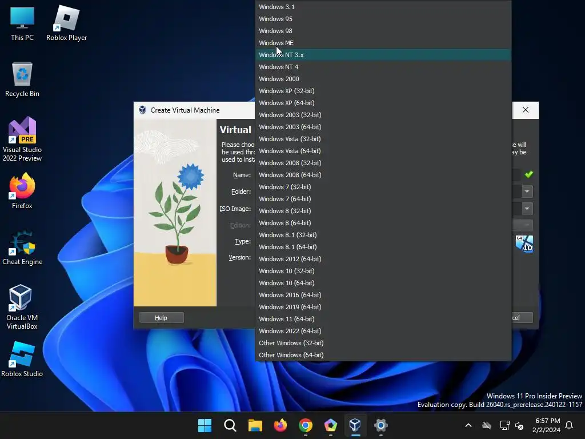Choose Windows 7 (32-bit)
Image resolution: width=585 pixels, height=439 pixels.
[383, 187]
